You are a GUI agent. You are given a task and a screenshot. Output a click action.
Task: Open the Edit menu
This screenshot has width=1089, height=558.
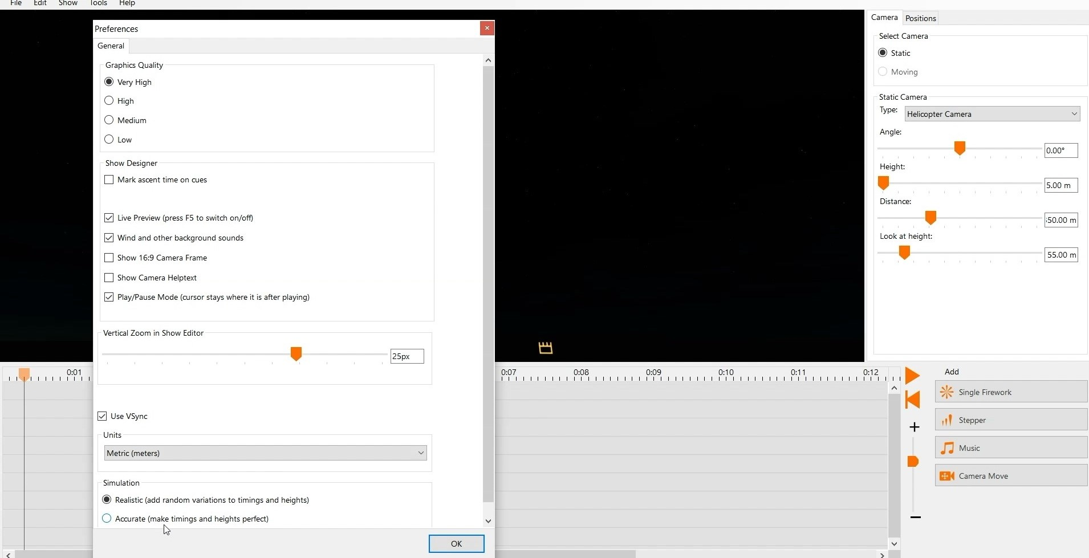(x=40, y=3)
